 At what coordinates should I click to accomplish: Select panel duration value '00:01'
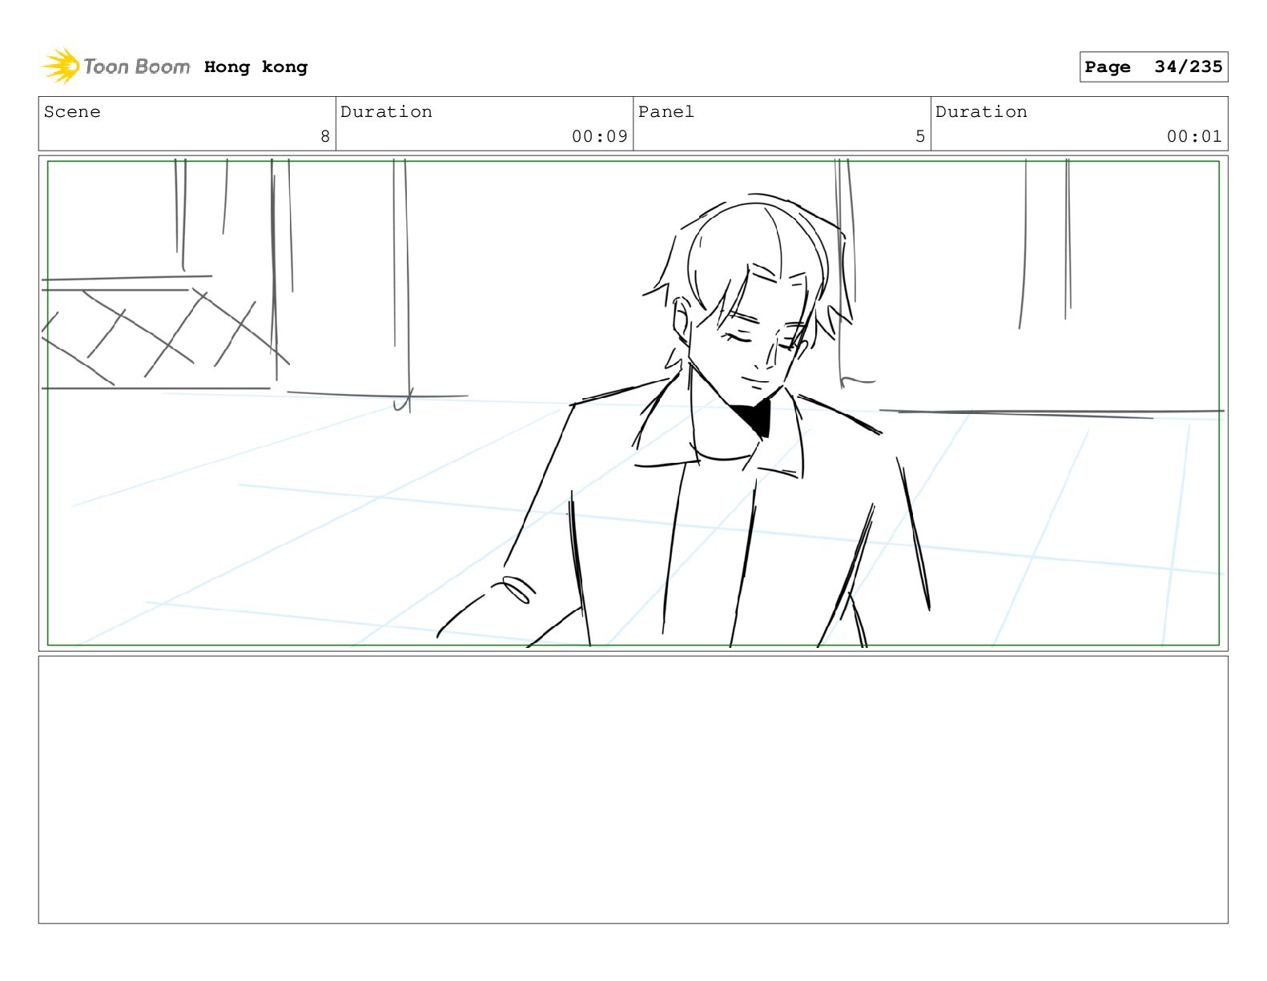pyautogui.click(x=1194, y=137)
